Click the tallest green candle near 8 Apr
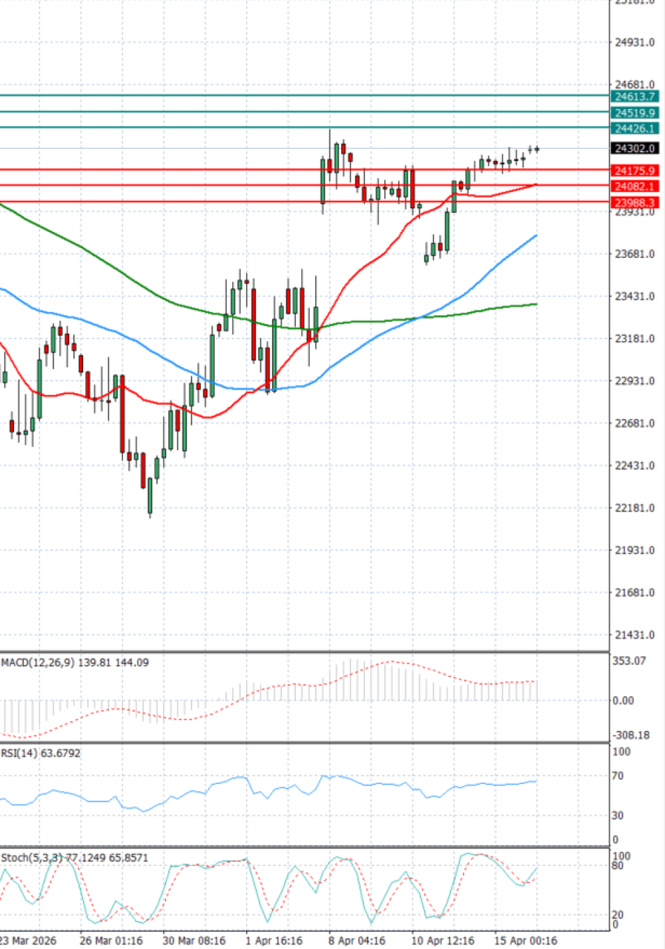The image size is (665, 949). [323, 180]
